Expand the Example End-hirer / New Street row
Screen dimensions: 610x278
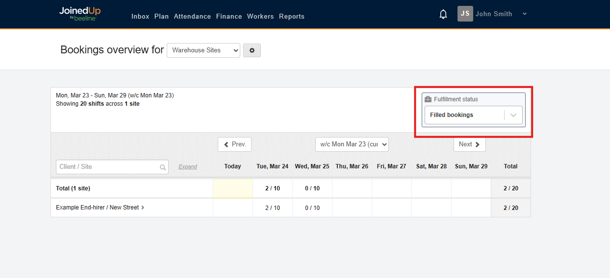click(143, 208)
